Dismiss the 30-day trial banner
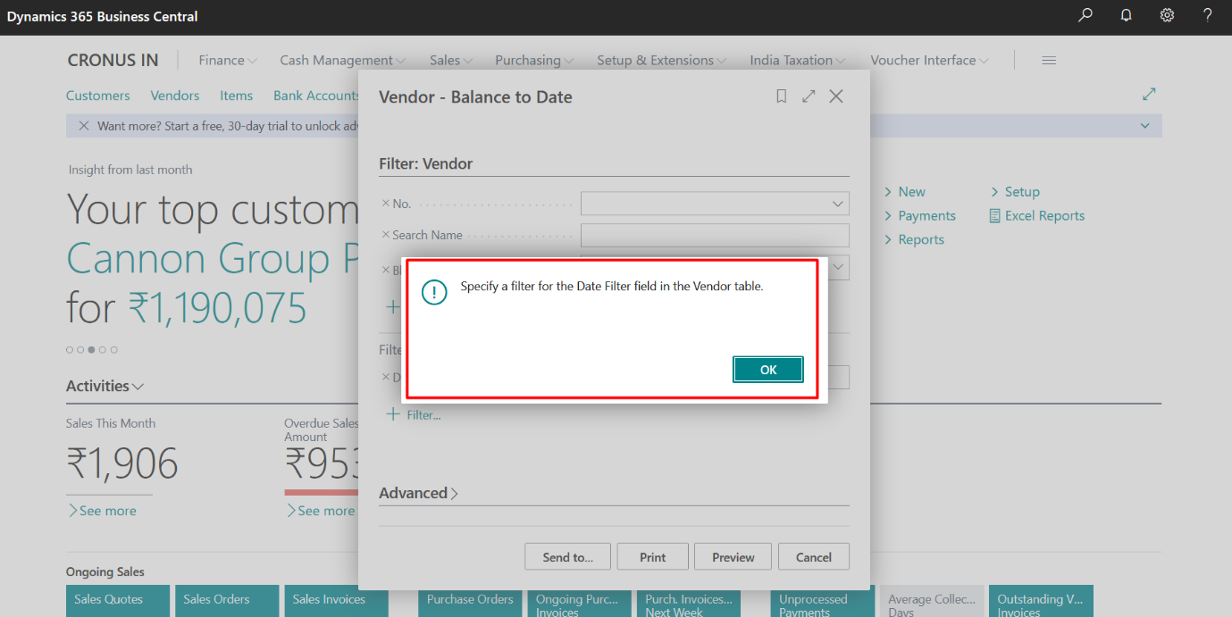1232x617 pixels. point(83,125)
